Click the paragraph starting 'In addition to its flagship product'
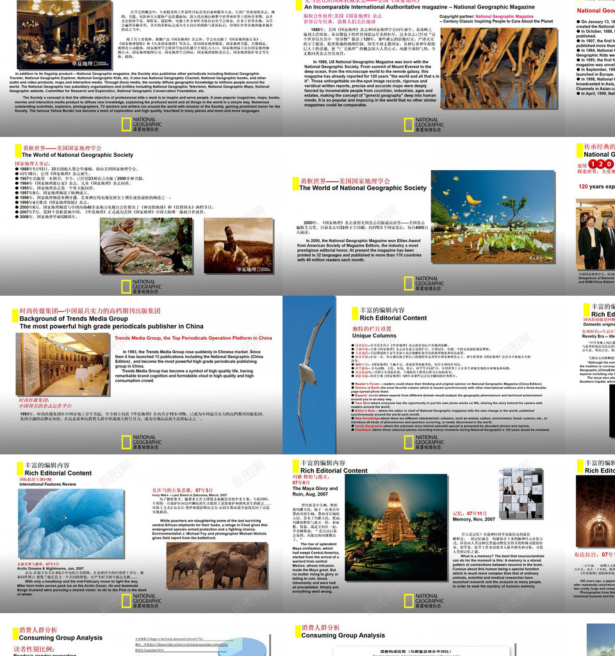615x656 pixels. [x=140, y=82]
